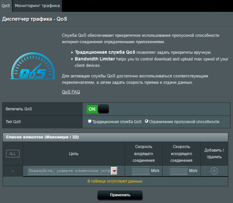
Task: Click the QoS speedometer logo image
Action: click(33, 66)
